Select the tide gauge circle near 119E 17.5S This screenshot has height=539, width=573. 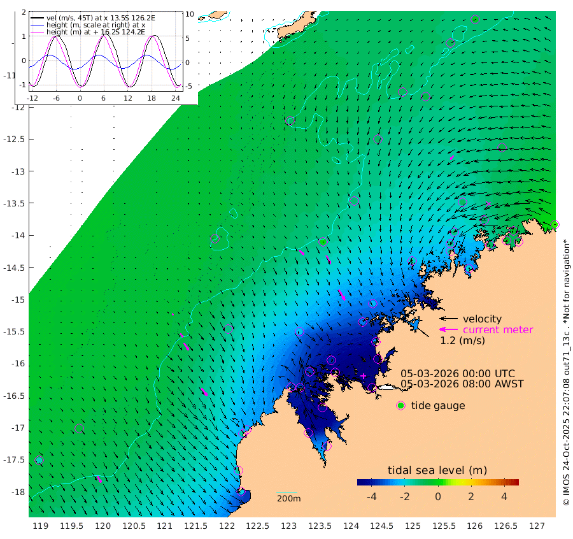pyautogui.click(x=39, y=461)
